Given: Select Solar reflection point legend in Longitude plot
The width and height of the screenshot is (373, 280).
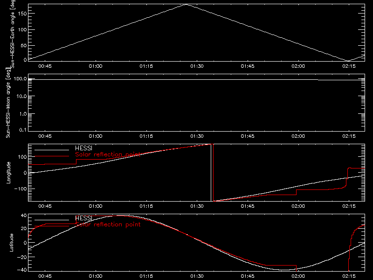Looking at the screenshot, I should click(108, 154).
